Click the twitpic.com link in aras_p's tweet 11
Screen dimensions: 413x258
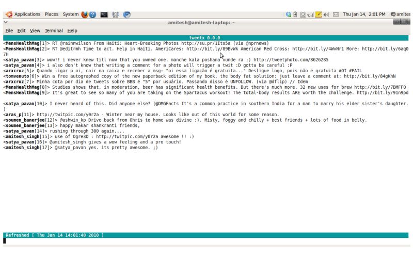tap(68, 115)
